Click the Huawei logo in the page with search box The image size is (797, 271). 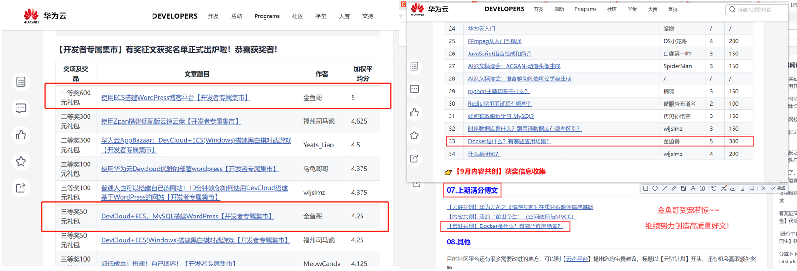click(417, 9)
